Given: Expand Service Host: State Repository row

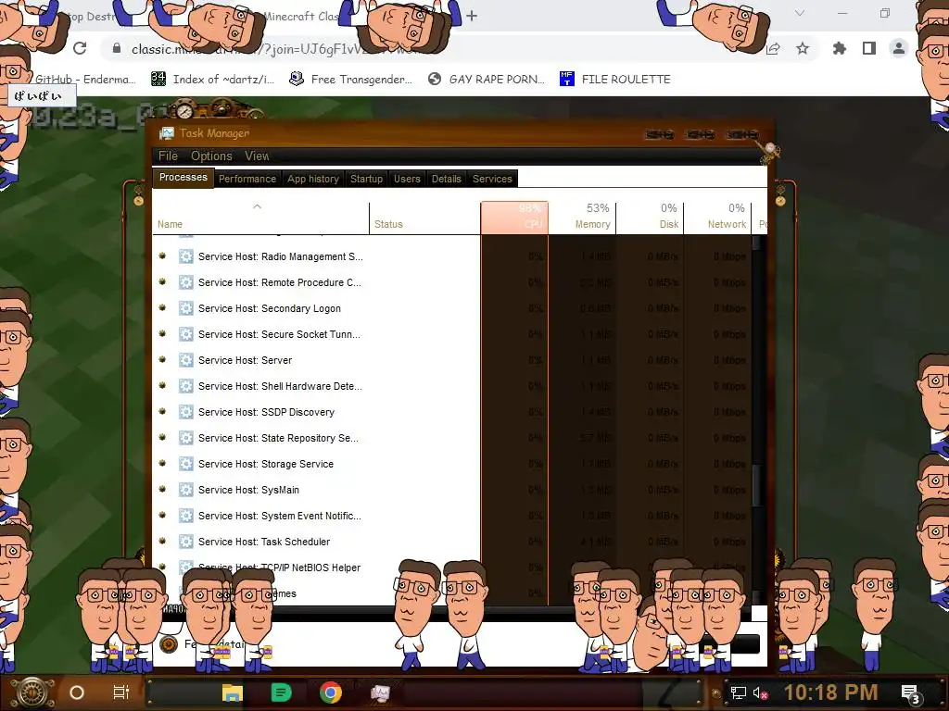Looking at the screenshot, I should pos(162,438).
